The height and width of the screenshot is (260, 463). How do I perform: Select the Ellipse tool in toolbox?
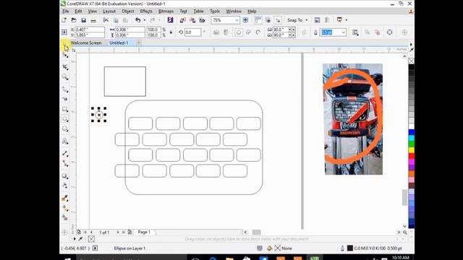(x=65, y=118)
